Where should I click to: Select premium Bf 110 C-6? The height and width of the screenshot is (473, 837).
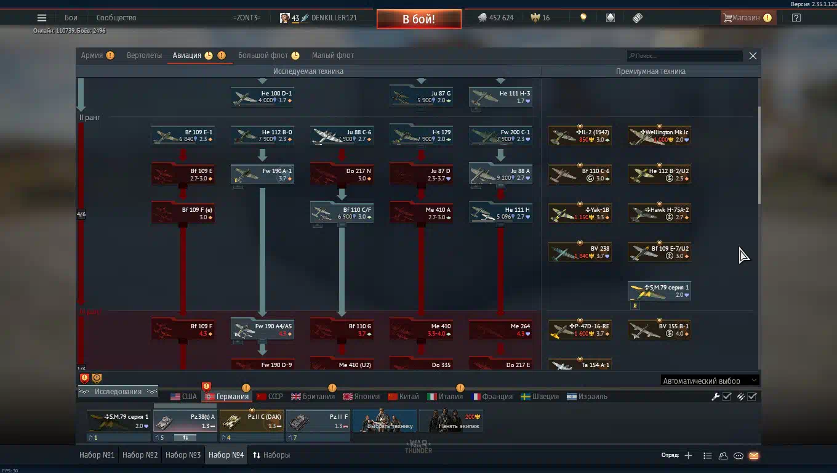click(580, 174)
